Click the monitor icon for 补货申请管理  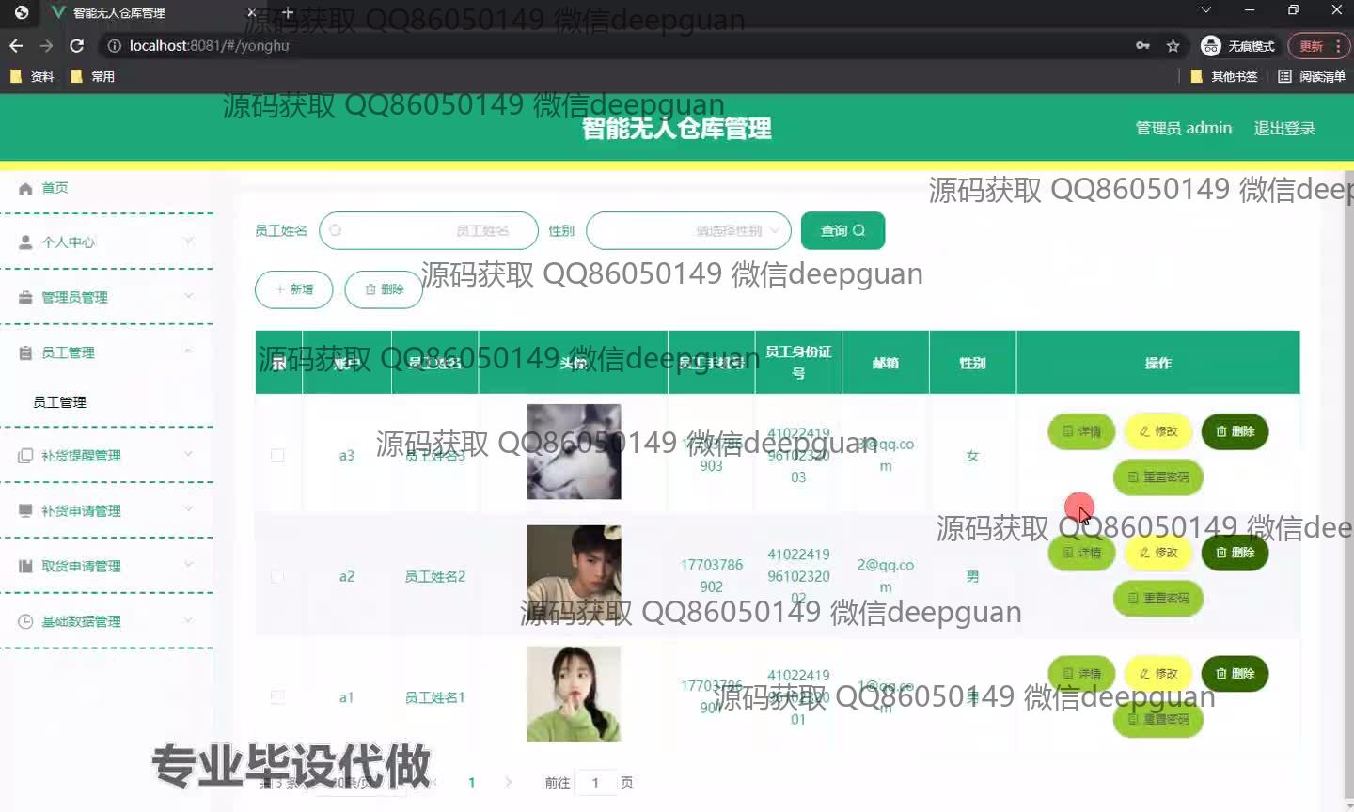25,511
